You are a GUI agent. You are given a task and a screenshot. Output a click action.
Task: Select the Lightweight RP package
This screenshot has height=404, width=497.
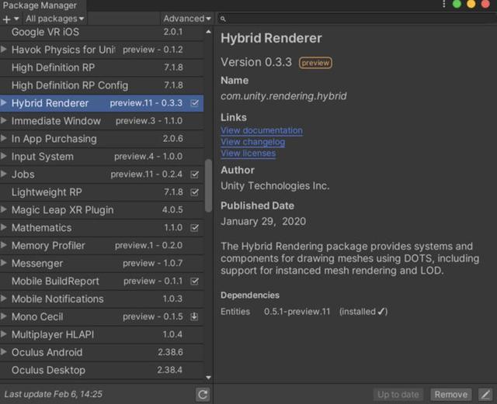102,192
